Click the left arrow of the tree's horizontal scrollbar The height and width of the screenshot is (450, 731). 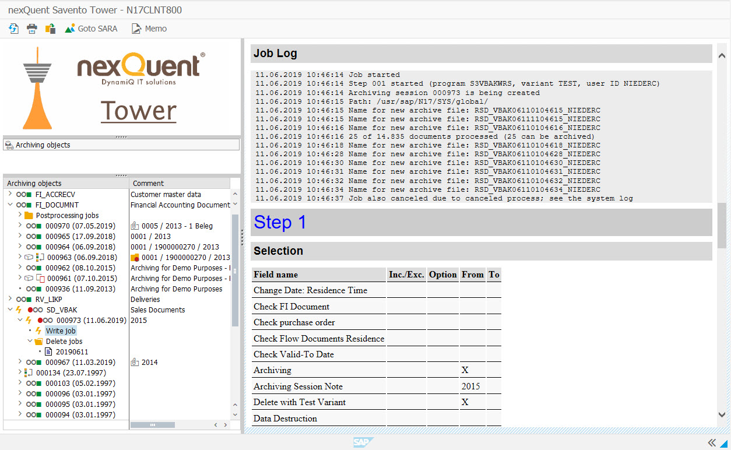pos(215,425)
